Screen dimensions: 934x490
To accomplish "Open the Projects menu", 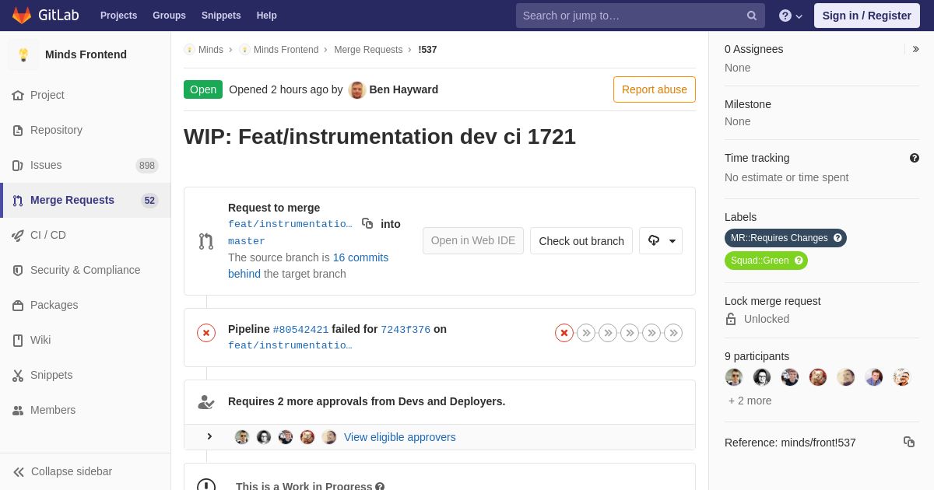I will [118, 16].
